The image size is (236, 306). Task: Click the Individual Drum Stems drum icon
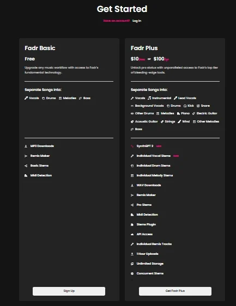tap(132, 166)
